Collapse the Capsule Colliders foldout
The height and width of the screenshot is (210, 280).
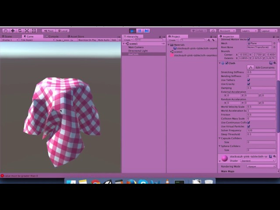click(x=220, y=138)
